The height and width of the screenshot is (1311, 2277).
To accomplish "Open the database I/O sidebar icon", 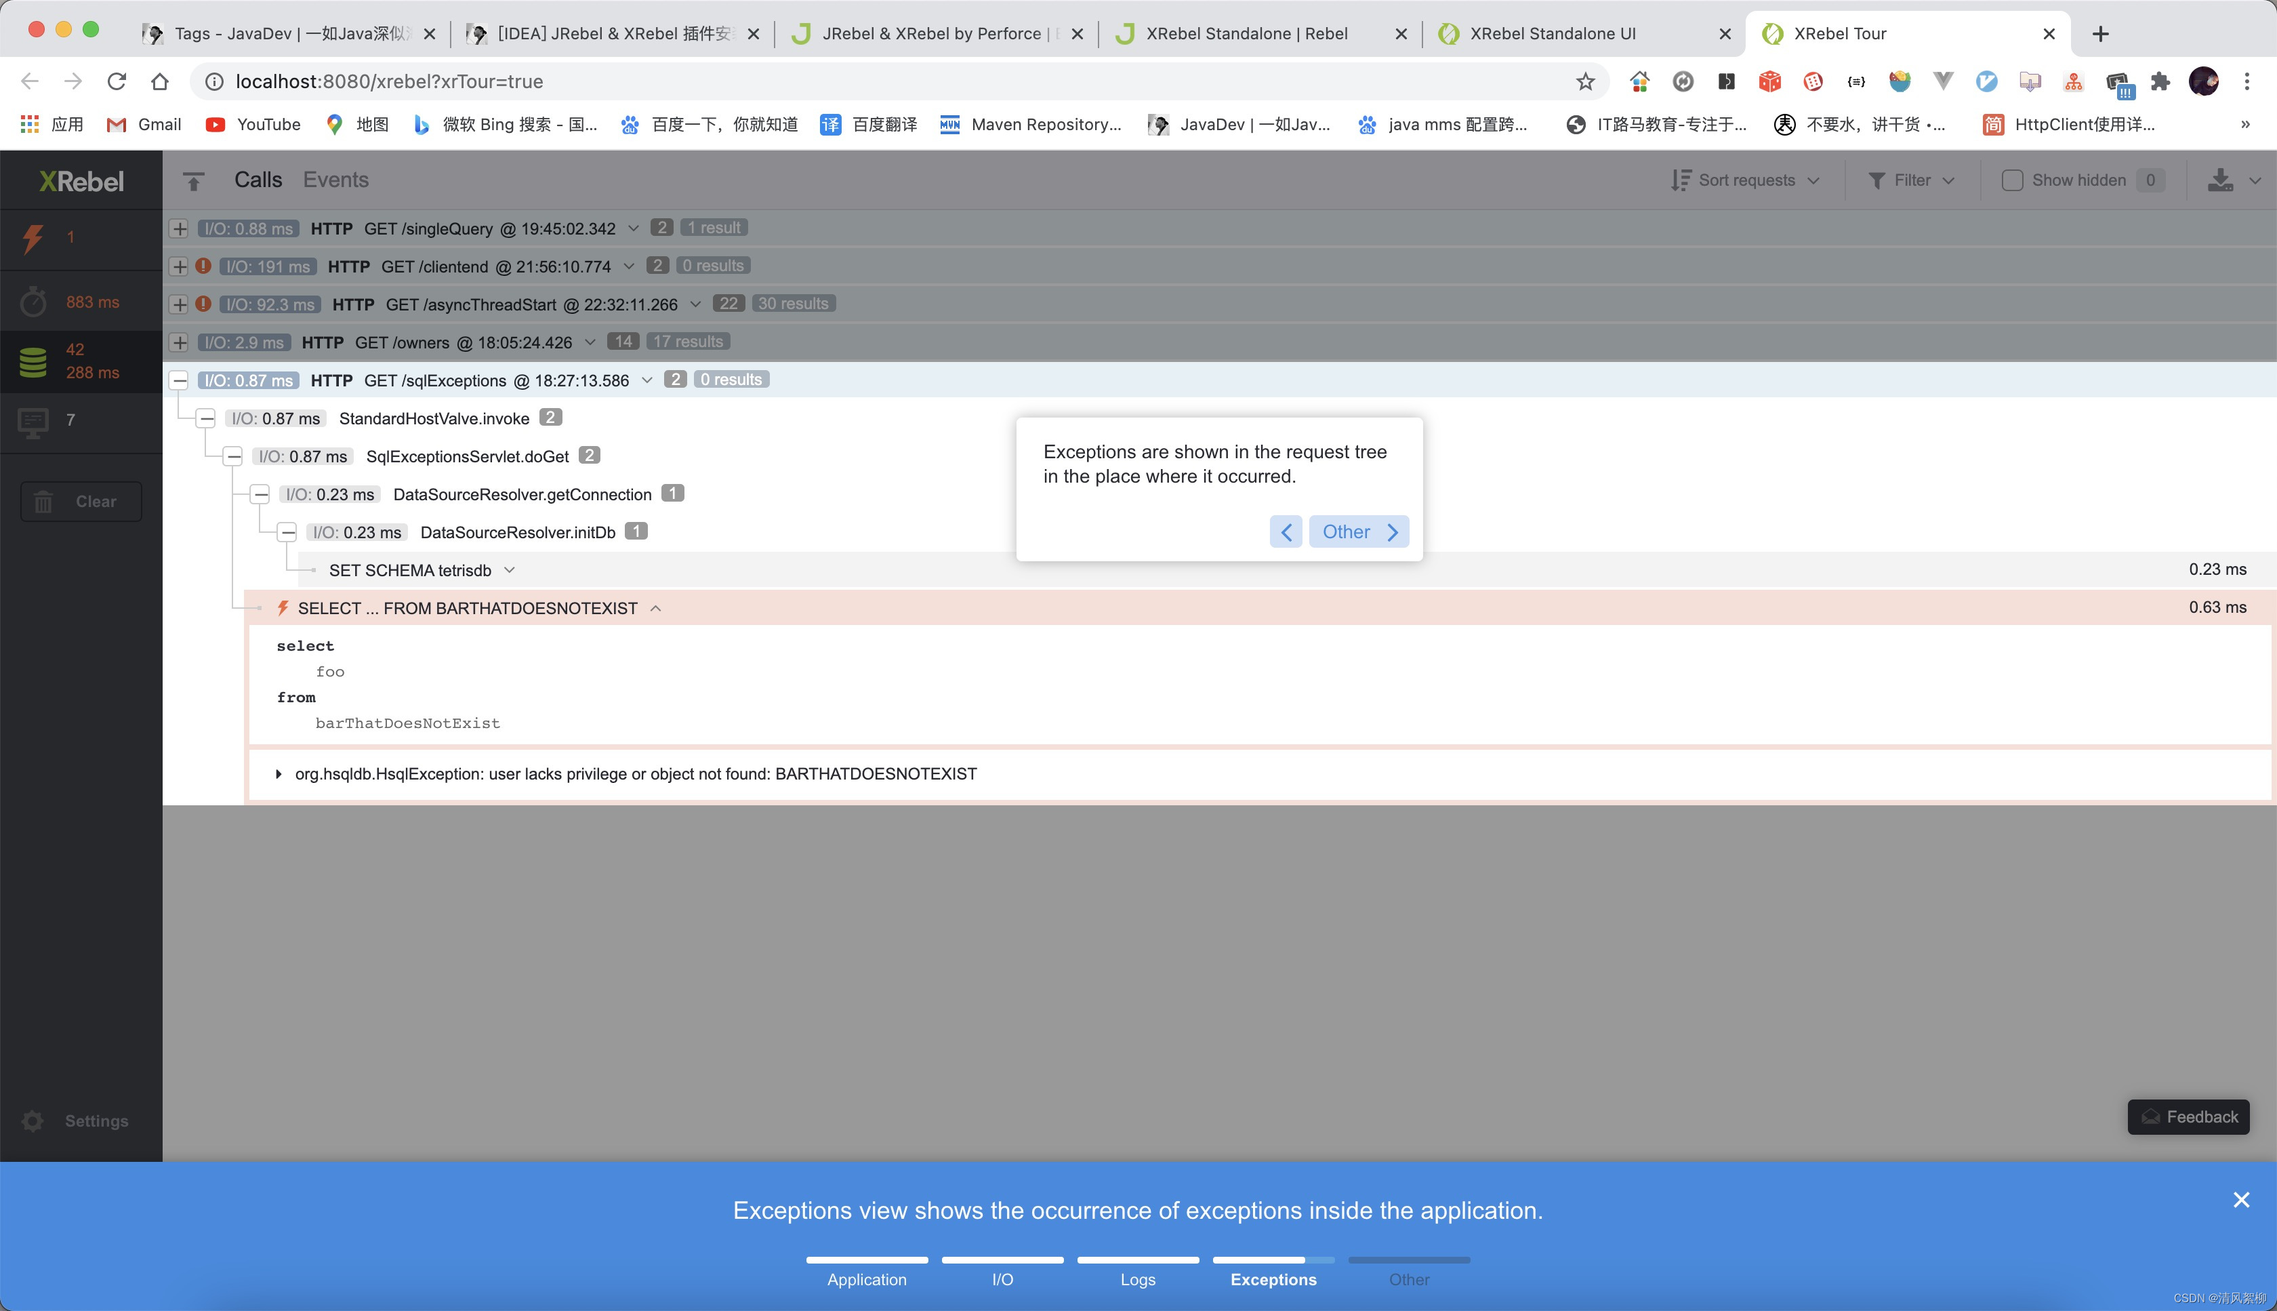I will click(x=33, y=361).
